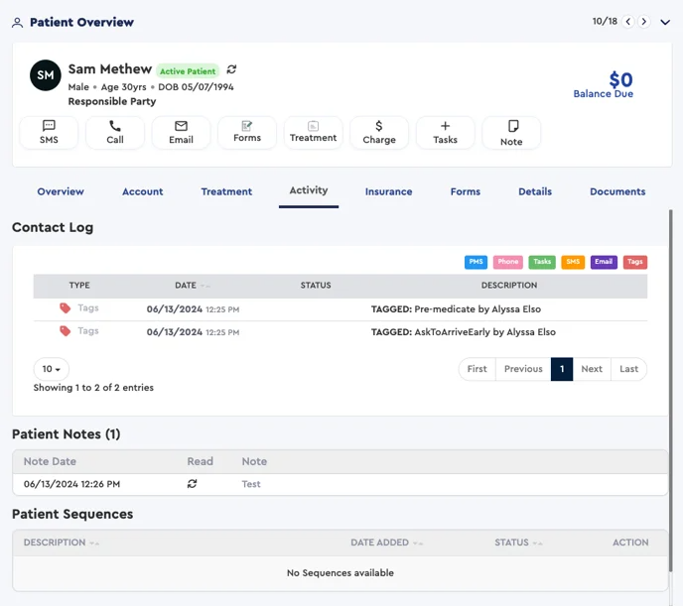
Task: Click the Previous pagination button
Action: [x=523, y=369]
